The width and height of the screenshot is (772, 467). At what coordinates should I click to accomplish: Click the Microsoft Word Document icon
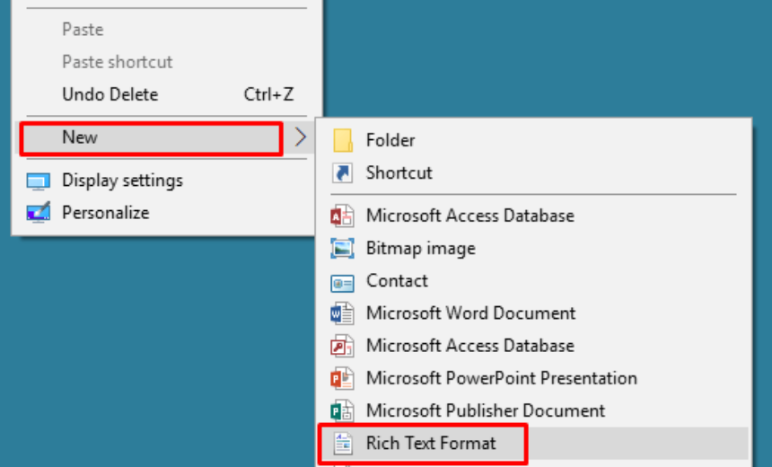click(x=343, y=313)
